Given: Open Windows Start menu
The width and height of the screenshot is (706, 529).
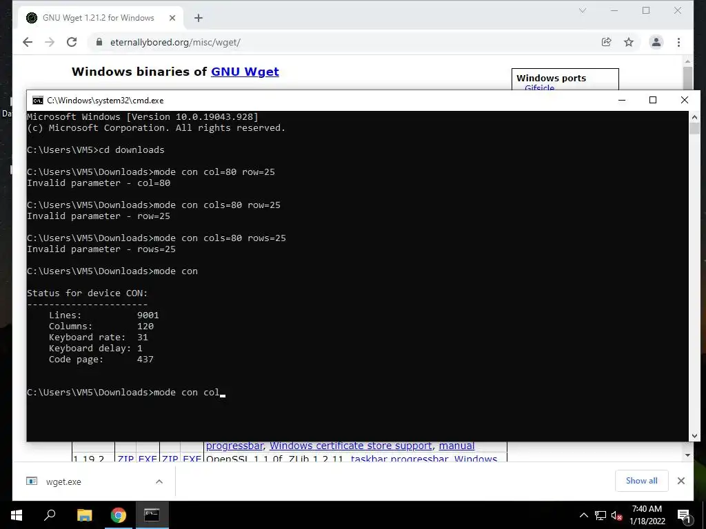Looking at the screenshot, I should (x=17, y=515).
